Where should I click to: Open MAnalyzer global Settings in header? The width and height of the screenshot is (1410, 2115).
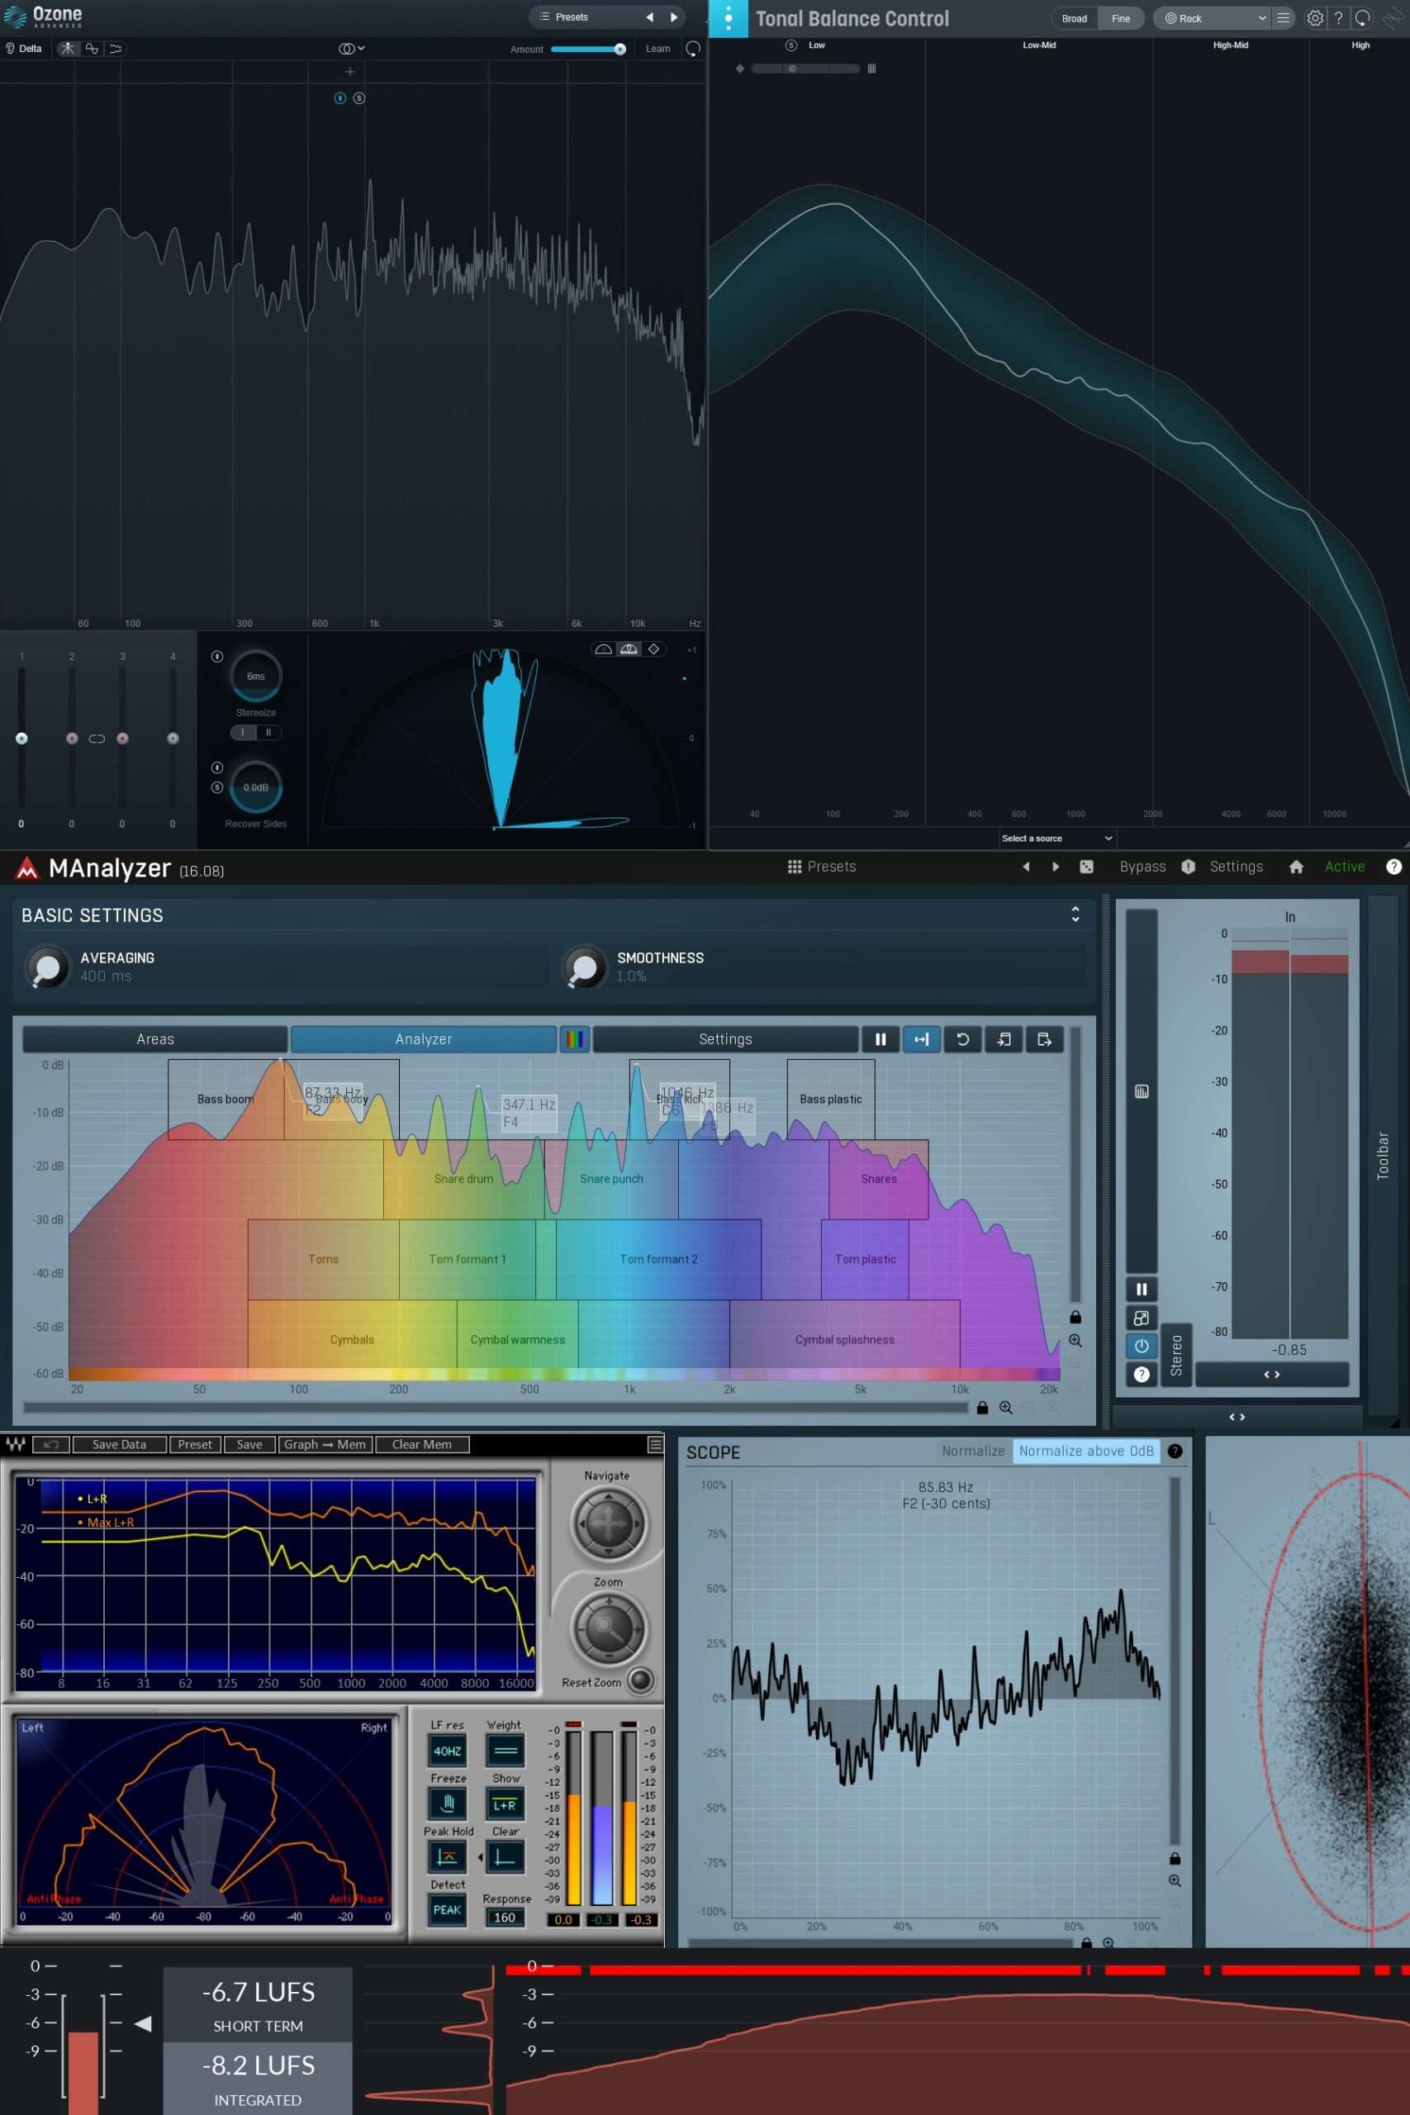coord(1237,867)
